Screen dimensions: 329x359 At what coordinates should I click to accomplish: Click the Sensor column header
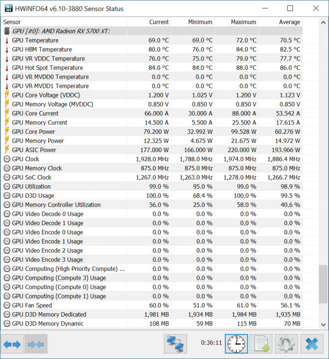(x=64, y=22)
